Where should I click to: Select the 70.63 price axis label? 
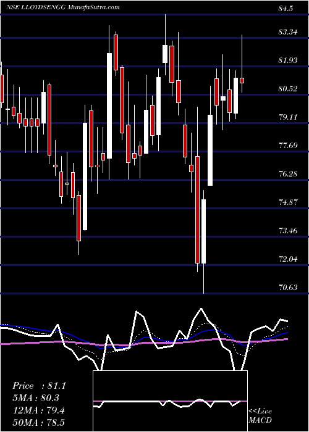click(288, 288)
